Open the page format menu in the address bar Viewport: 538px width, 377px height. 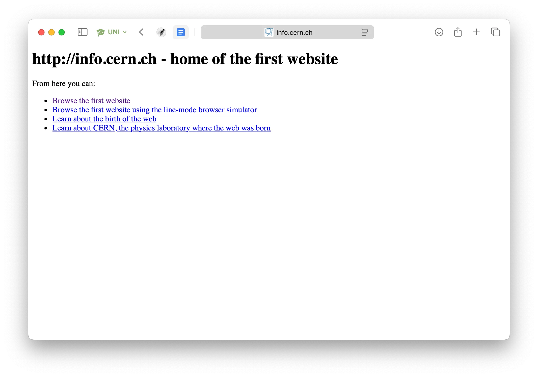coord(365,32)
